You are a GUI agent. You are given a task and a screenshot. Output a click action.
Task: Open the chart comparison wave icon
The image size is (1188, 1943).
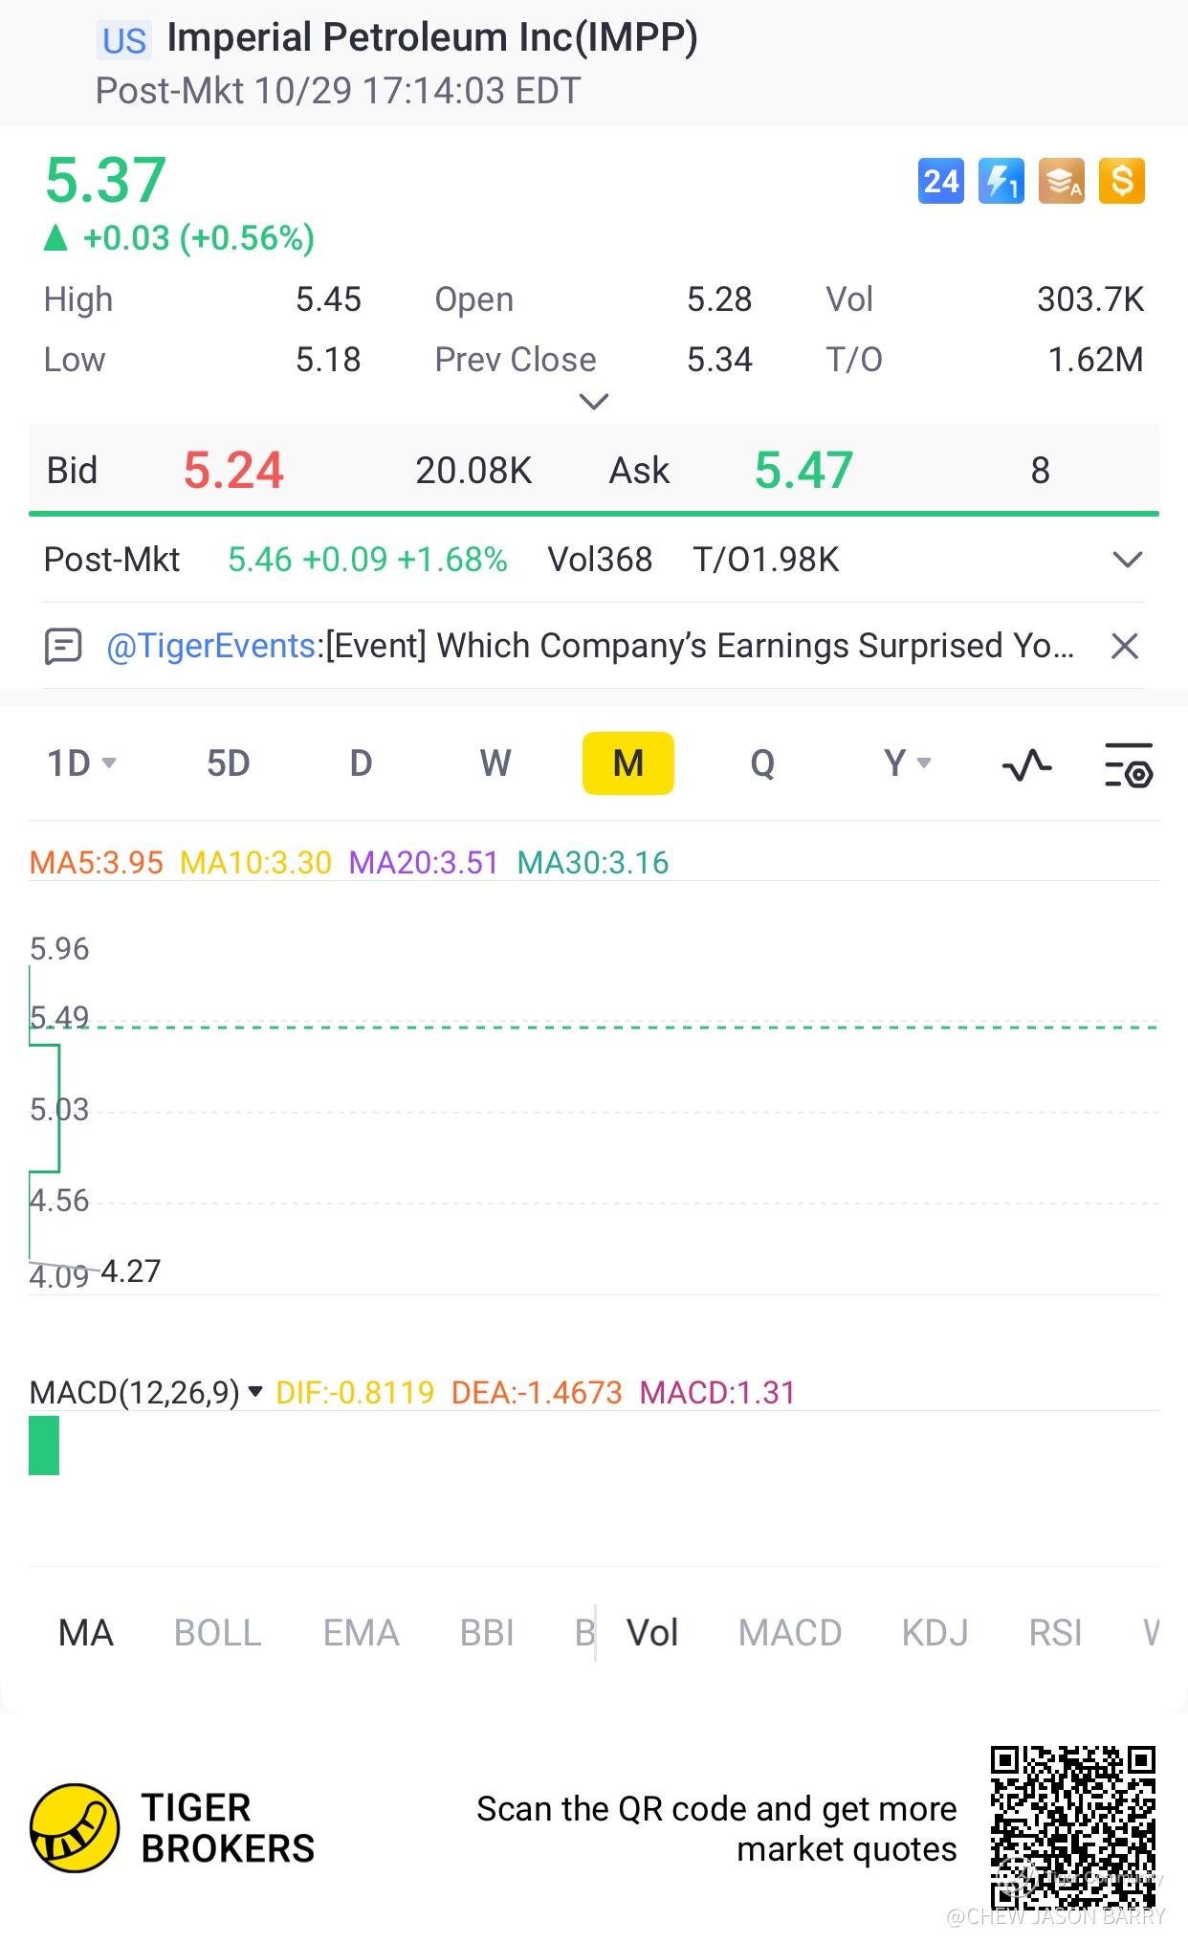pos(1026,764)
